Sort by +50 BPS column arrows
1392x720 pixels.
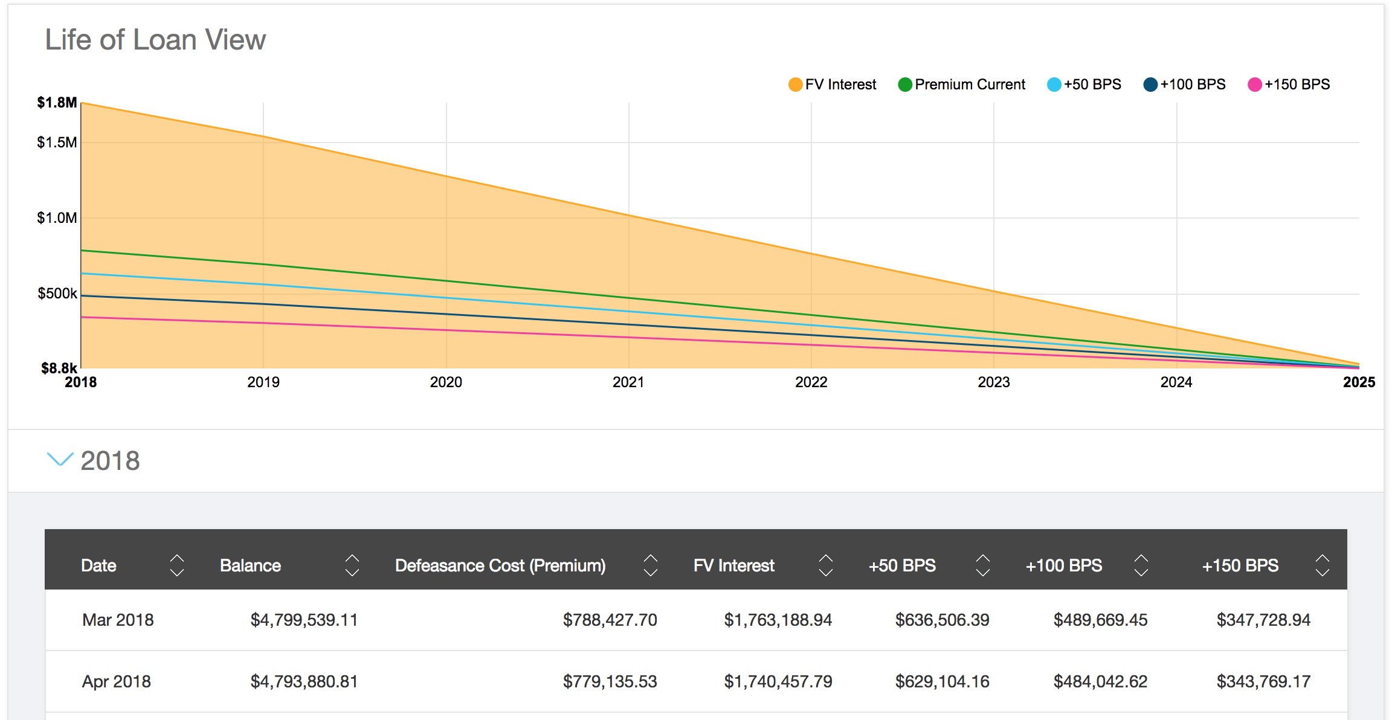[982, 565]
